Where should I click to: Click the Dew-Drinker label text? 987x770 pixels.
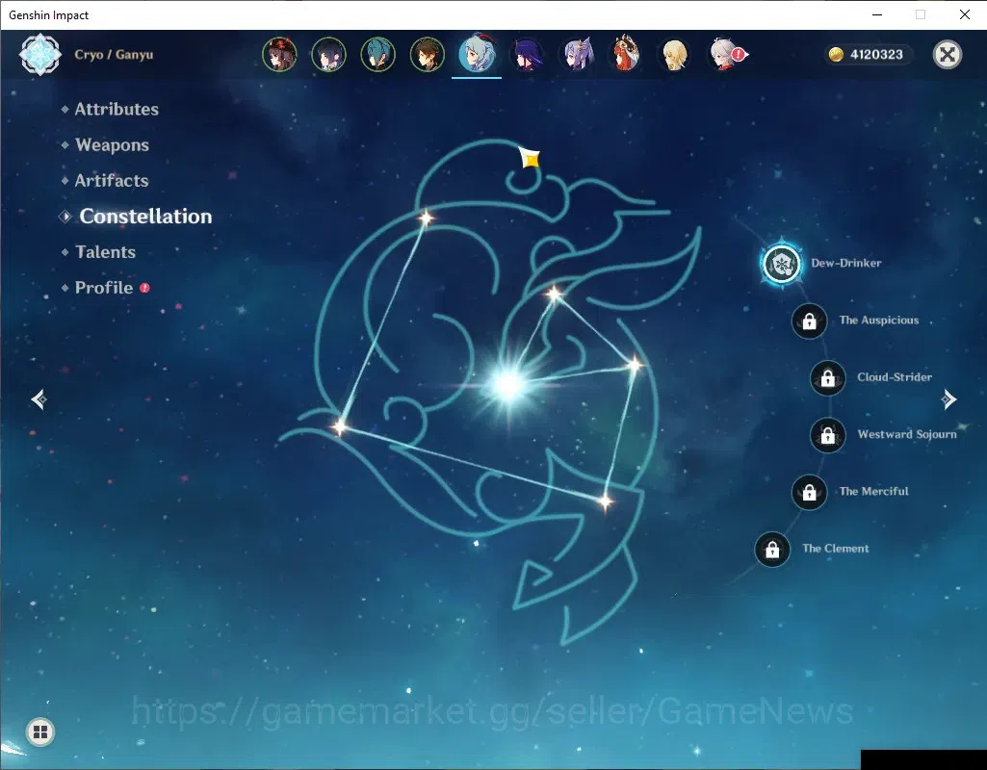click(846, 263)
